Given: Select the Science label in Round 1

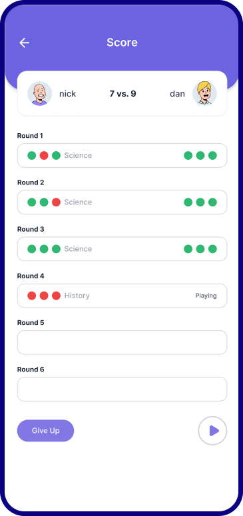Looking at the screenshot, I should [78, 155].
